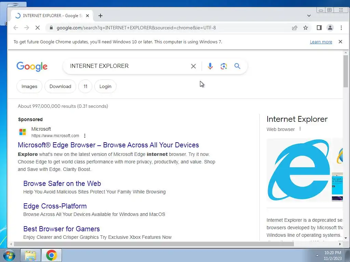Open the Chrome side panel
This screenshot has width=350, height=262.
pyautogui.click(x=319, y=28)
